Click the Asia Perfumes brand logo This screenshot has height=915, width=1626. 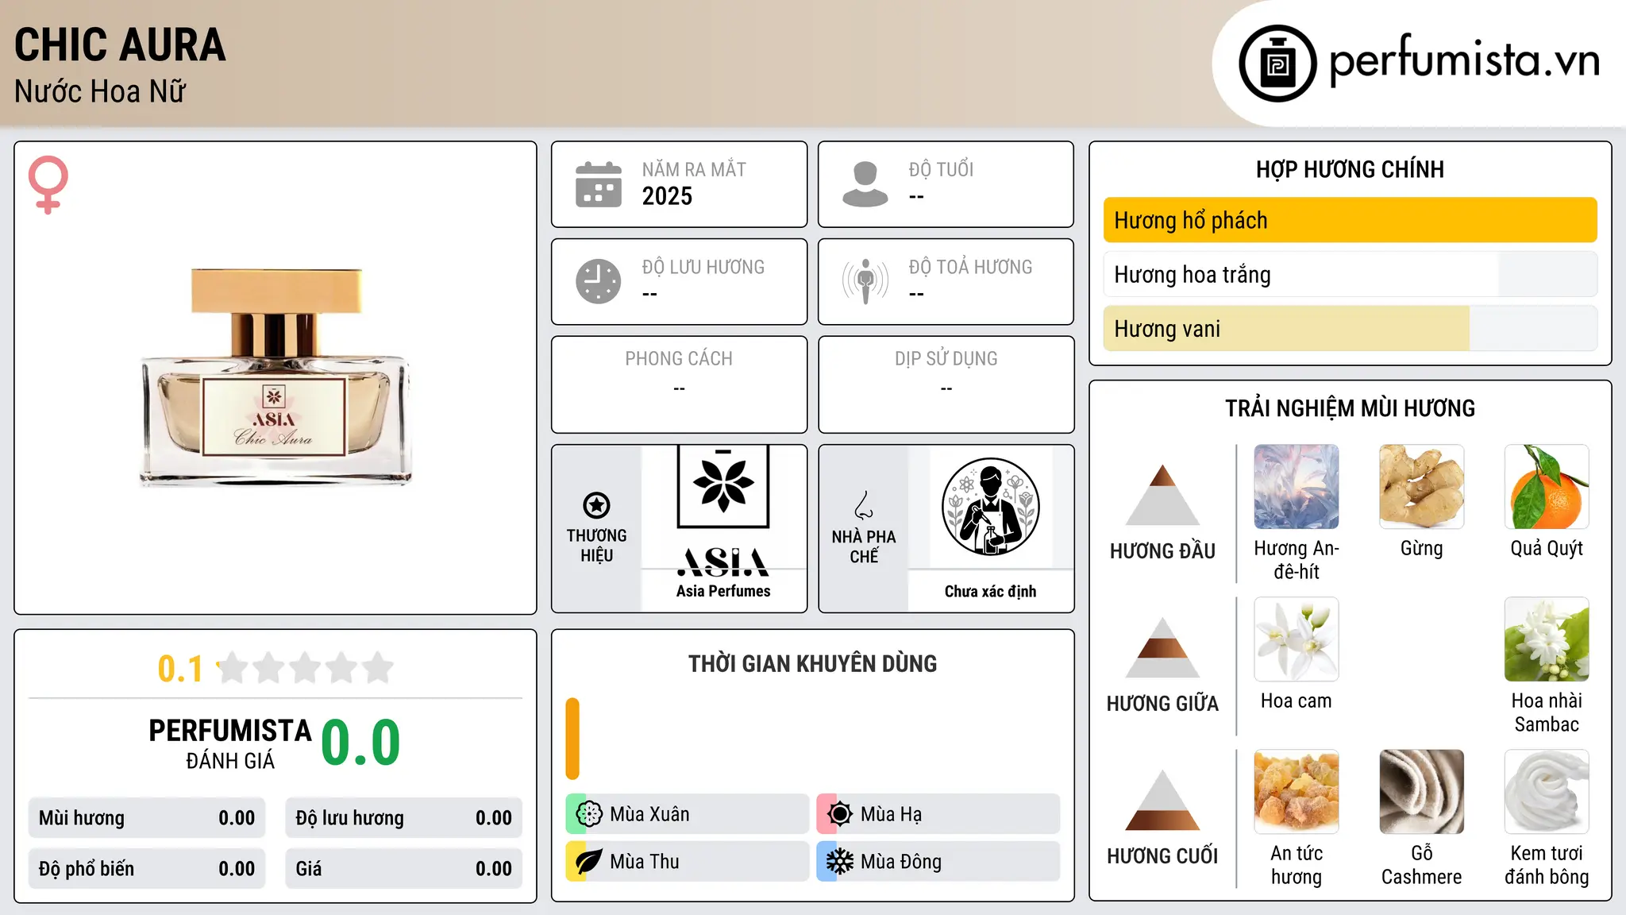click(723, 510)
